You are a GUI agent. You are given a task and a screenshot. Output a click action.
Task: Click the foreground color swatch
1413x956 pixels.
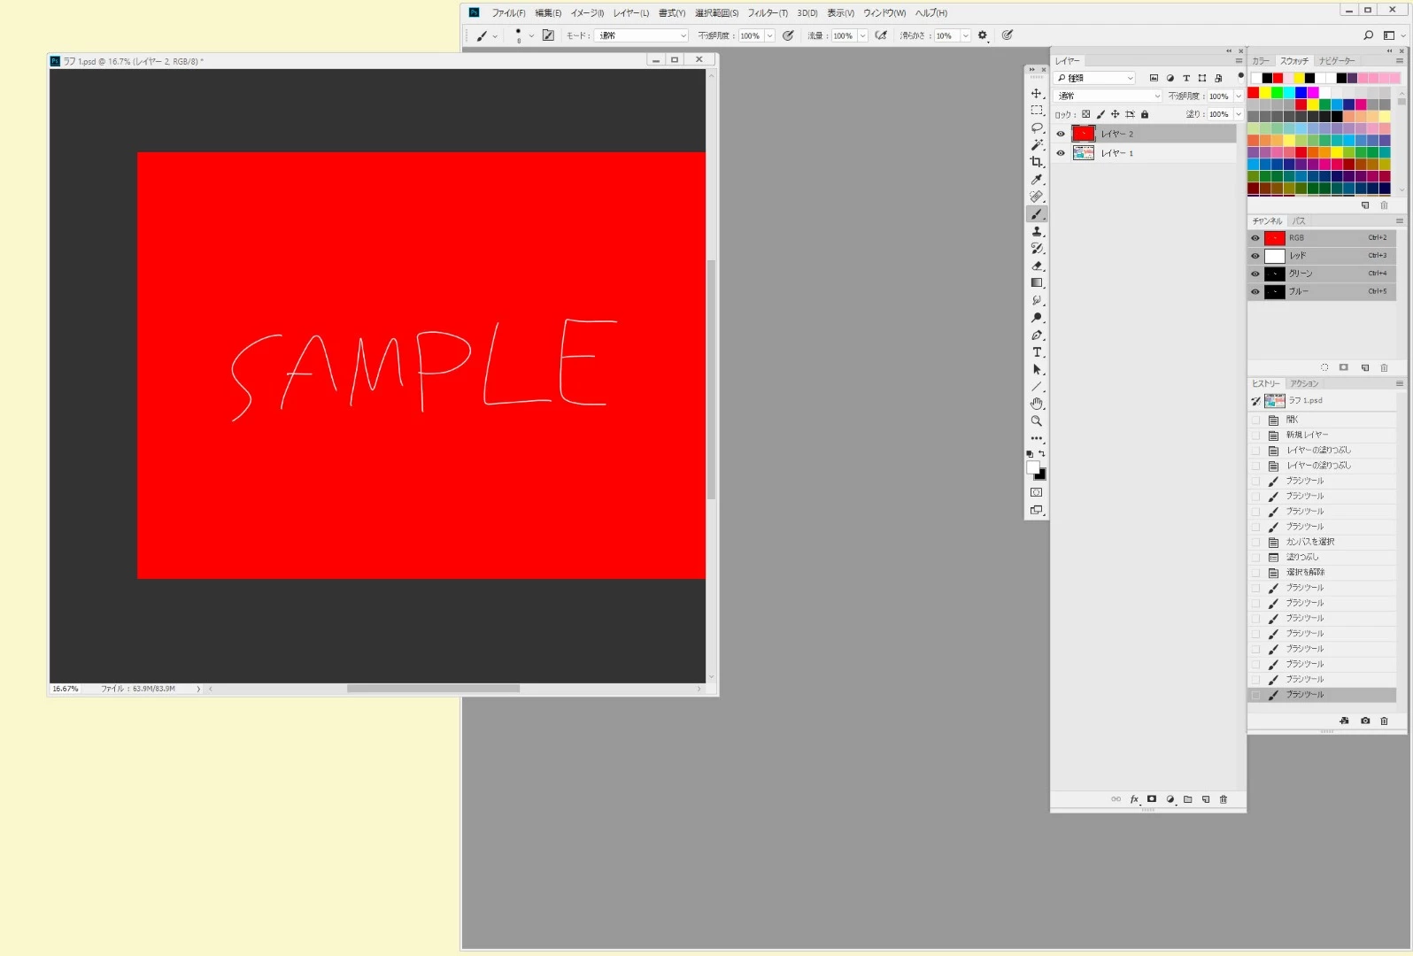pos(1032,467)
